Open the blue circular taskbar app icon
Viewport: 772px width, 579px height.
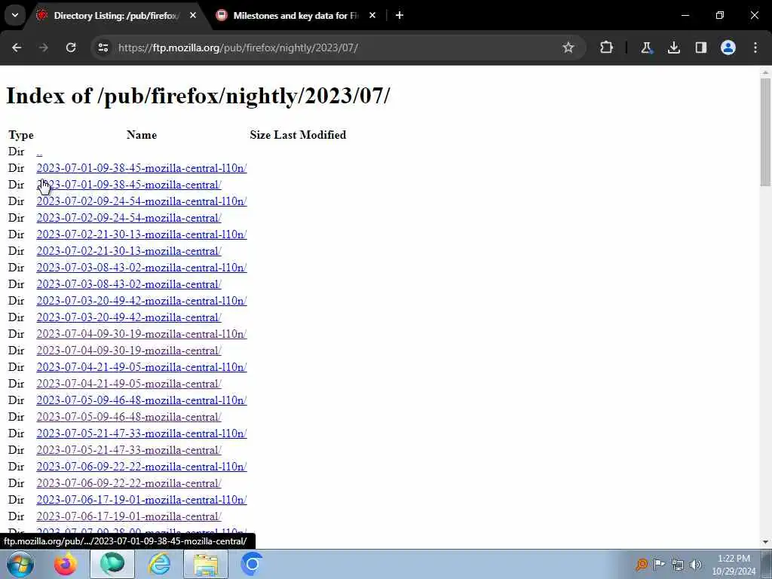point(252,564)
